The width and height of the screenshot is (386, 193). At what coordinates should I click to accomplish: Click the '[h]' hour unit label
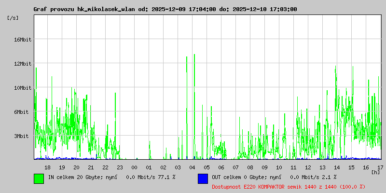pyautogui.click(x=376, y=172)
